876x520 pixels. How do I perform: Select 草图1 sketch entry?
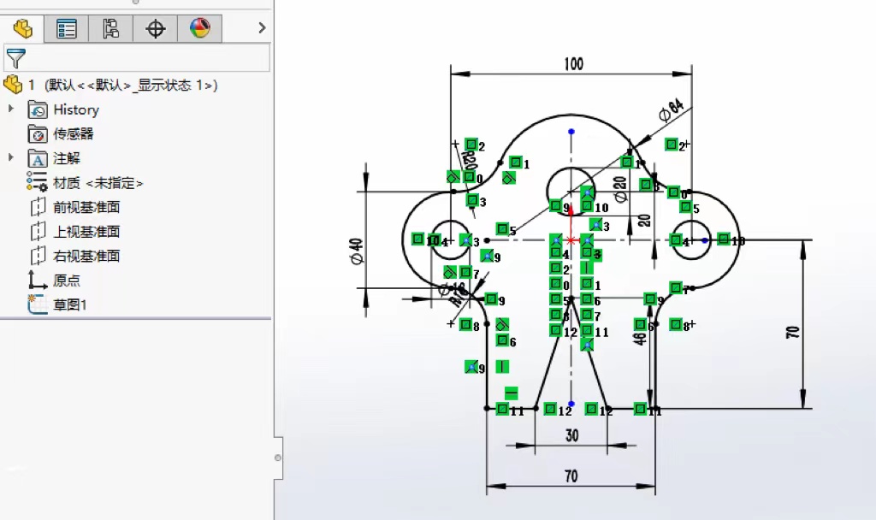[70, 305]
